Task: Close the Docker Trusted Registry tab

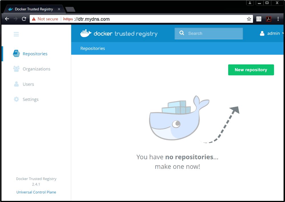Action: coord(59,9)
